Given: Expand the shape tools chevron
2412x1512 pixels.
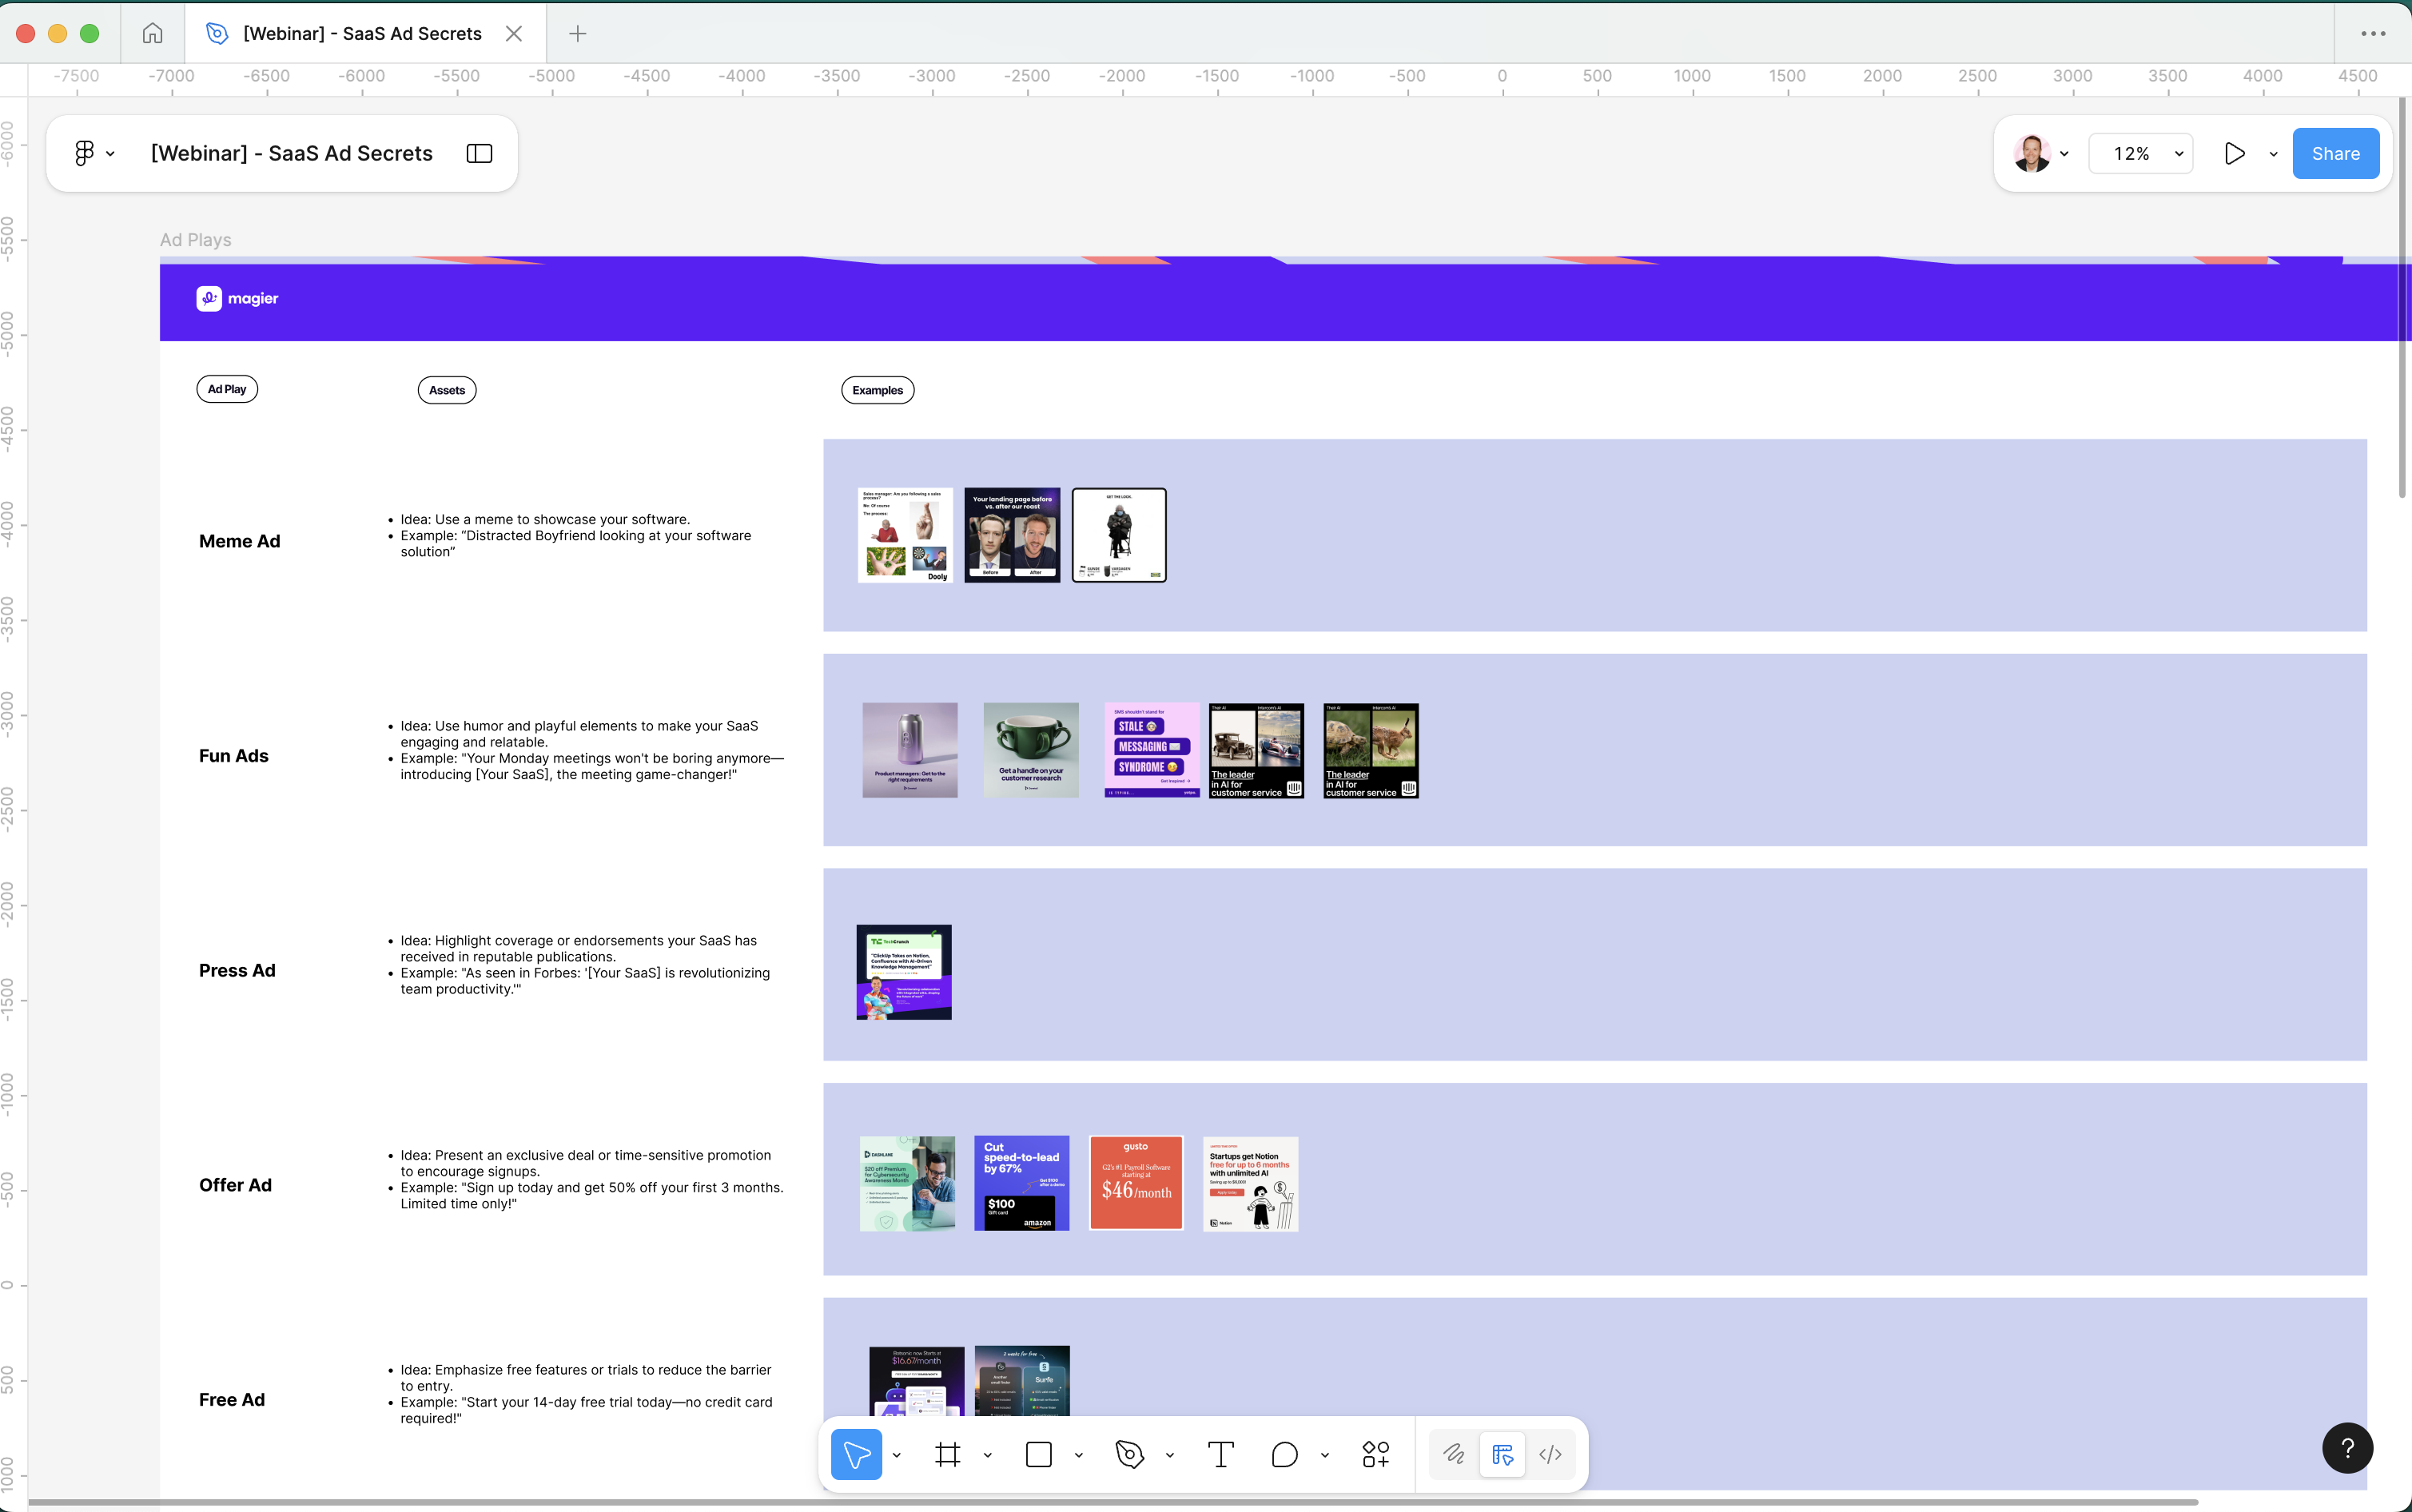Looking at the screenshot, I should [1078, 1455].
